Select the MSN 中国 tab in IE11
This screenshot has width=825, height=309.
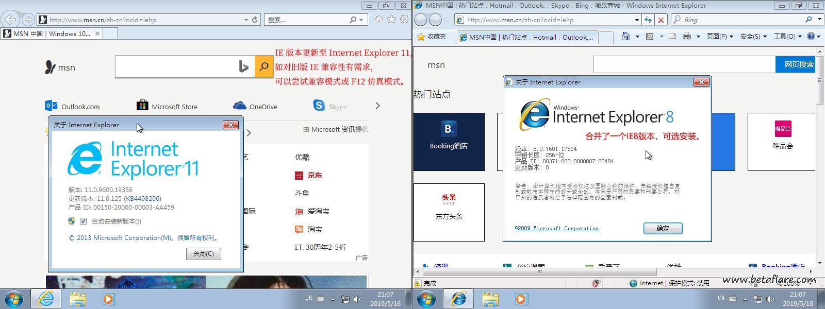(52, 33)
